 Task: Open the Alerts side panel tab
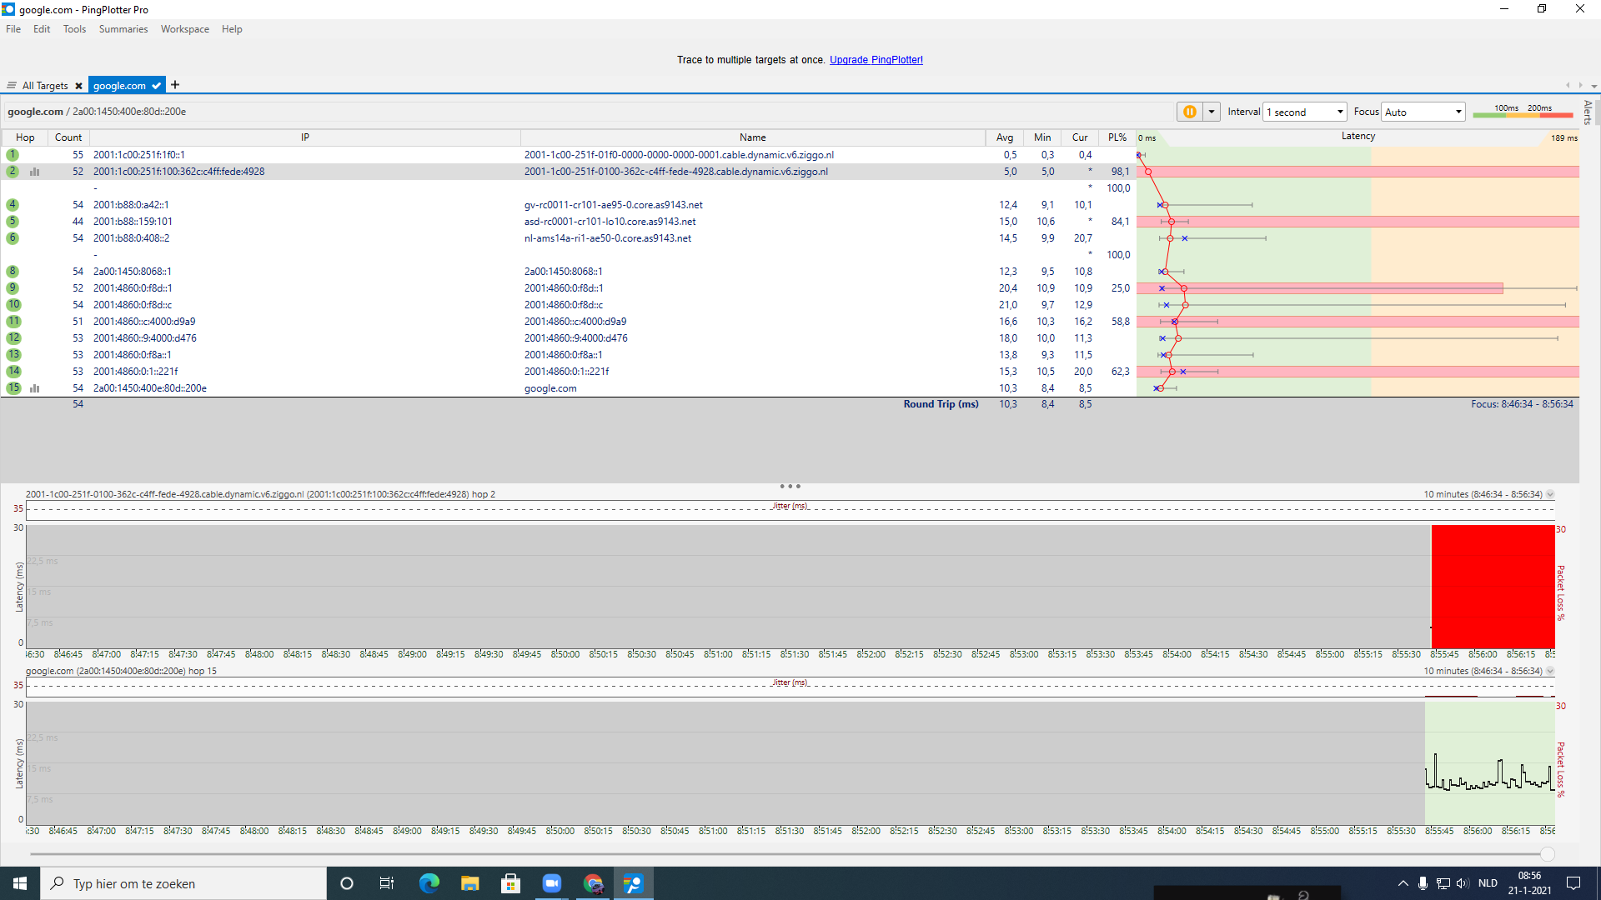point(1588,112)
